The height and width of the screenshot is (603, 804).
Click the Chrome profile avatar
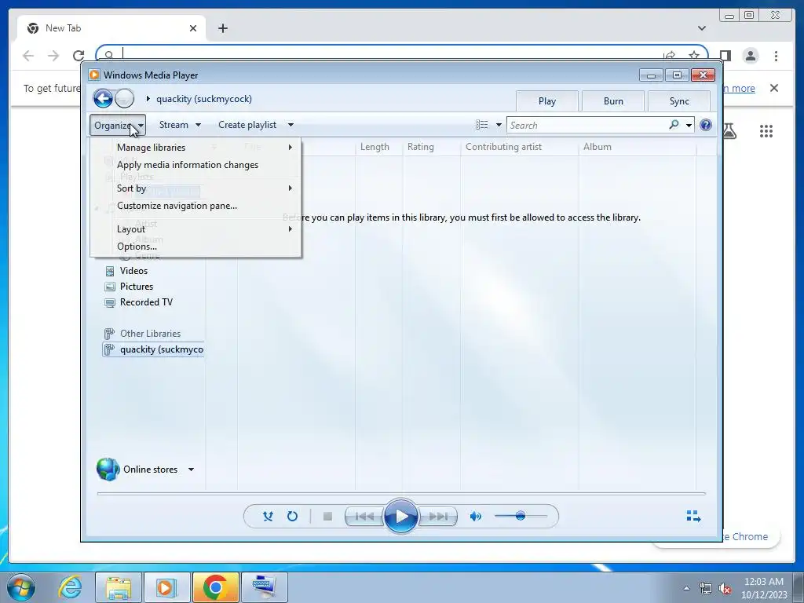point(751,56)
